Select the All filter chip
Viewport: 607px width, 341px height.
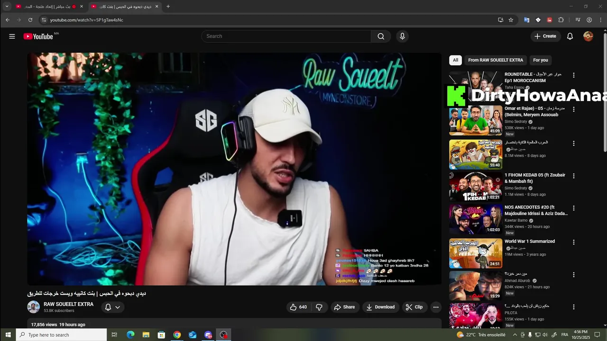(x=455, y=60)
